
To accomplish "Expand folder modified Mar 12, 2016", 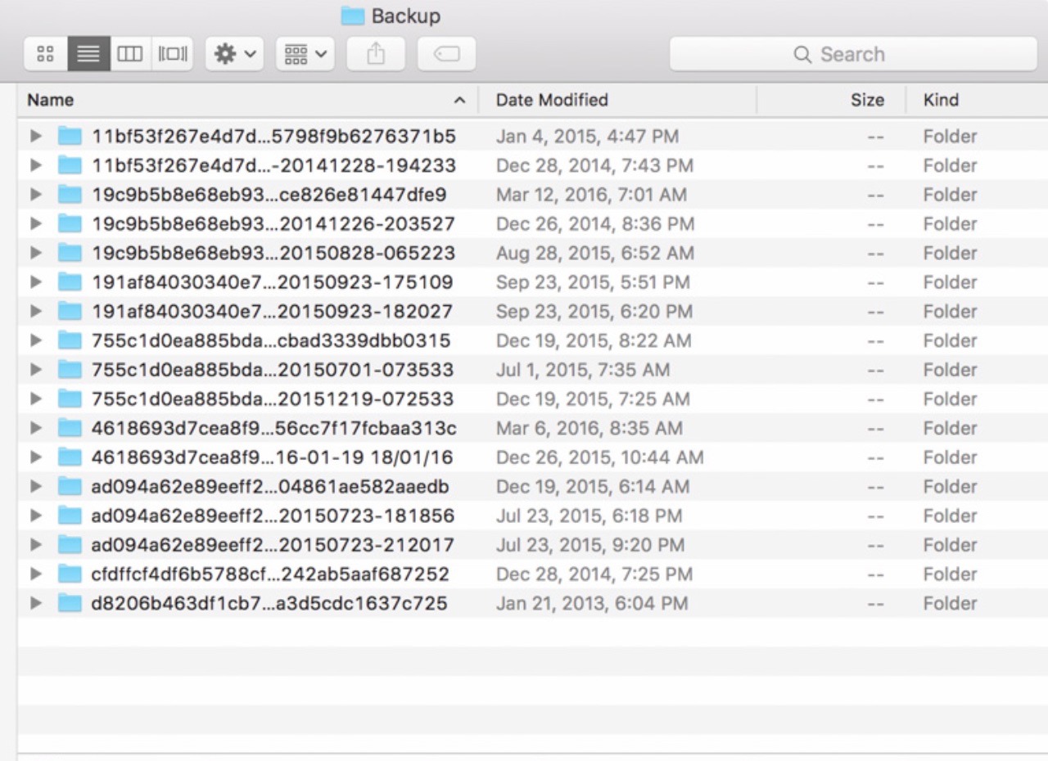I will pos(35,195).
